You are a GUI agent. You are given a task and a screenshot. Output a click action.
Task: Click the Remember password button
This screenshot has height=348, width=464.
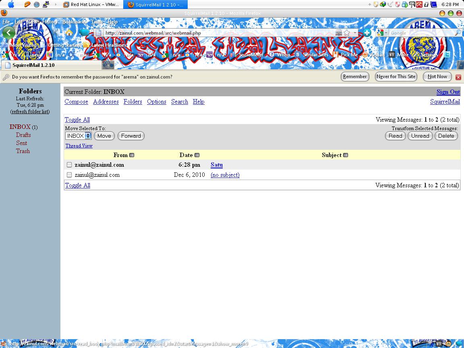tap(355, 77)
